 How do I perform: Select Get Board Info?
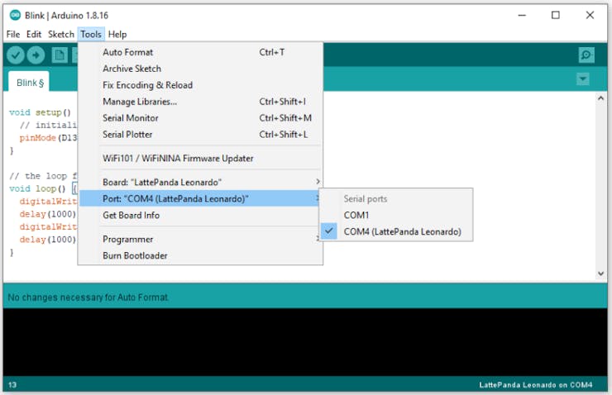pos(201,215)
